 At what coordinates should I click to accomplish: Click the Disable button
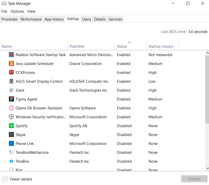click(x=194, y=179)
